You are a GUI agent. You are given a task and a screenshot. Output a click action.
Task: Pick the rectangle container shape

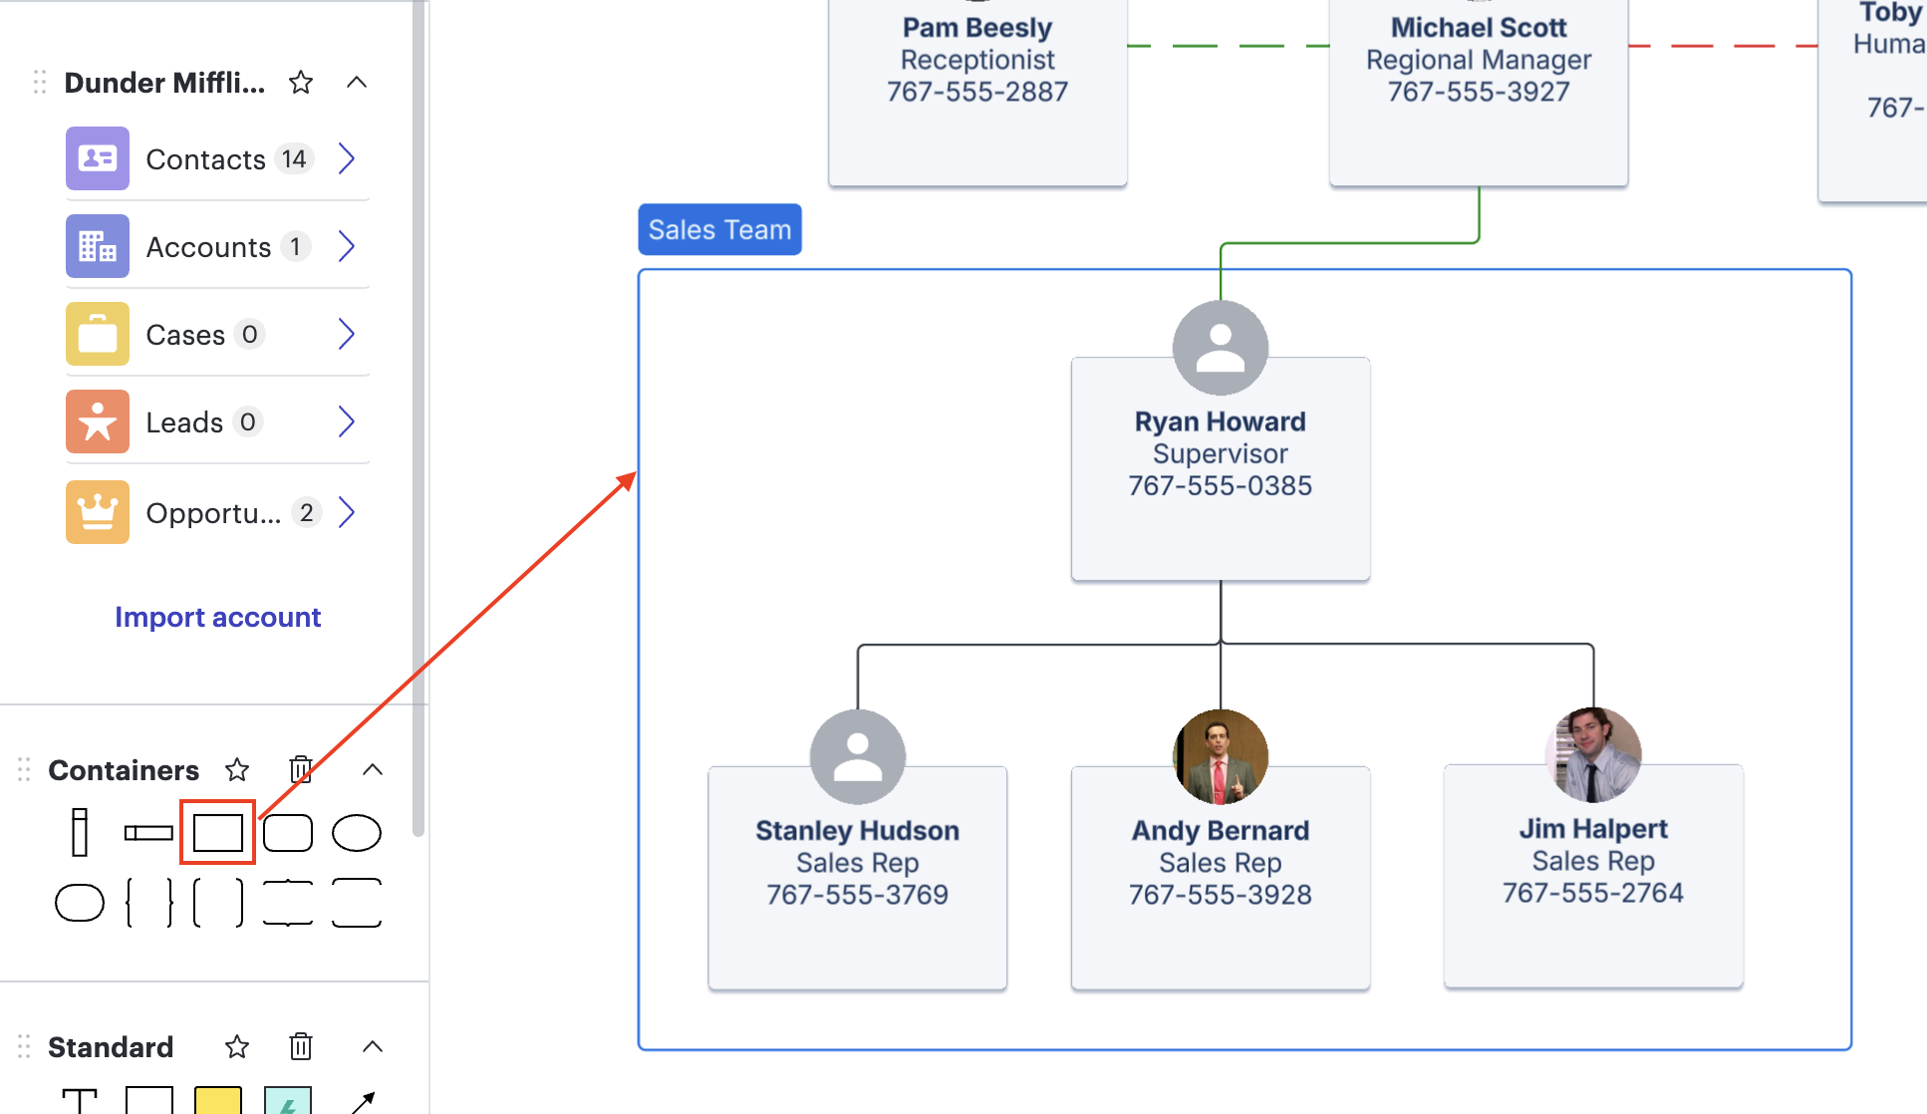[x=218, y=832]
